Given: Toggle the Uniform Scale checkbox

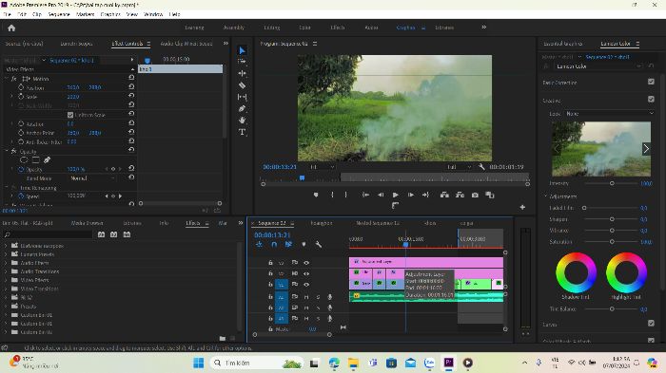Looking at the screenshot, I should pyautogui.click(x=70, y=115).
